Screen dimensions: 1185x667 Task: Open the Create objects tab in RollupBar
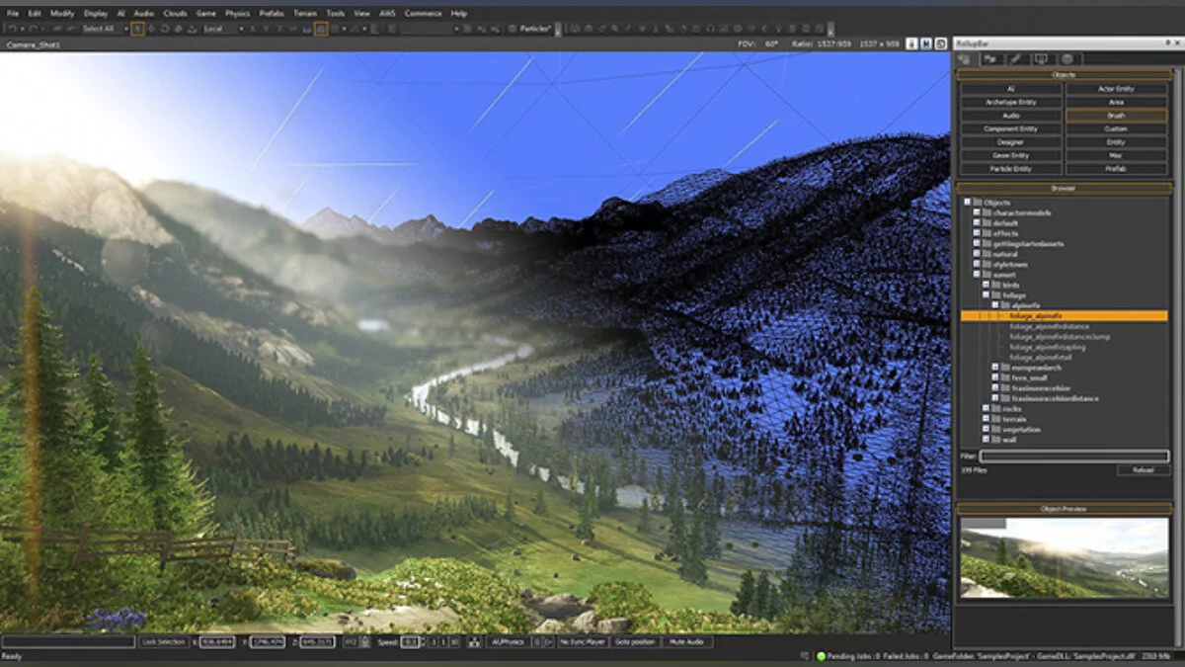(964, 59)
